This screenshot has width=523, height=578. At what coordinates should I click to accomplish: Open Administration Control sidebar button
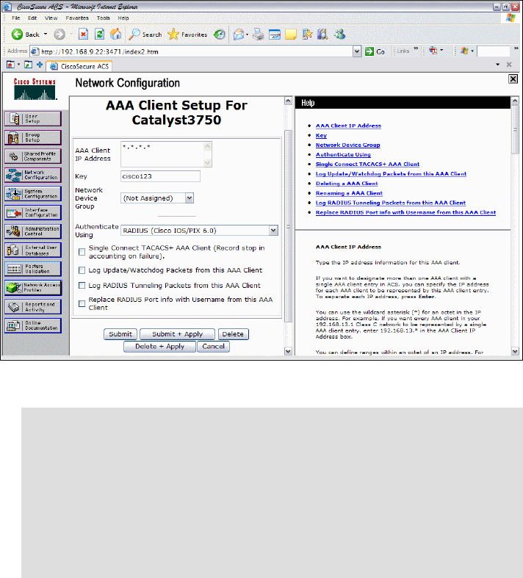point(33,231)
